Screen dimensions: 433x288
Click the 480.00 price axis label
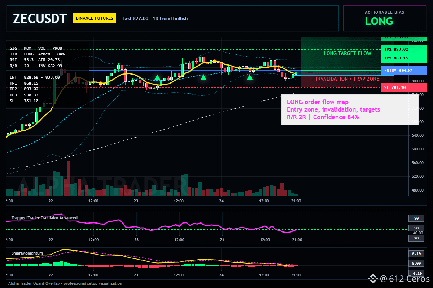(x=418, y=190)
